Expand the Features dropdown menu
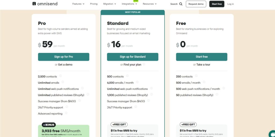The width and height of the screenshot is (275, 137). (78, 4)
